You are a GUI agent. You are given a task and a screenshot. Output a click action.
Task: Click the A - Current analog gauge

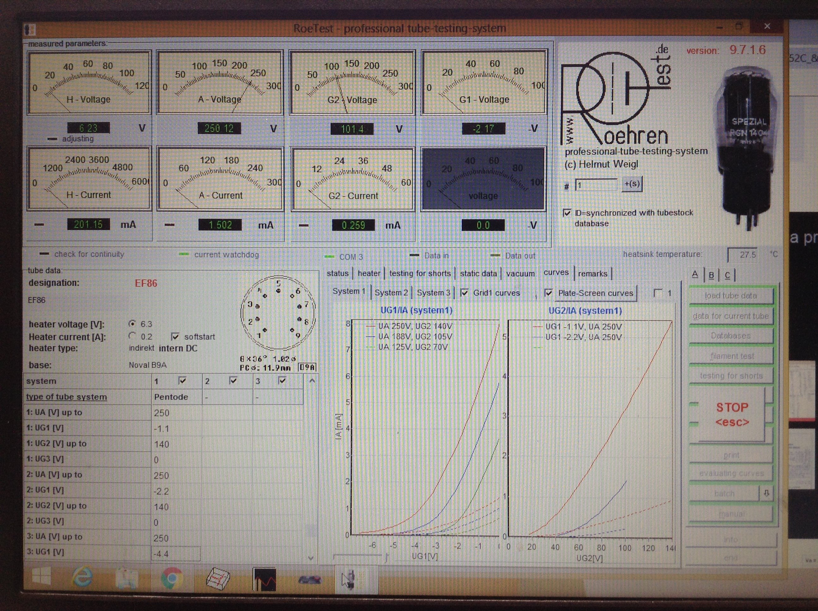click(220, 179)
